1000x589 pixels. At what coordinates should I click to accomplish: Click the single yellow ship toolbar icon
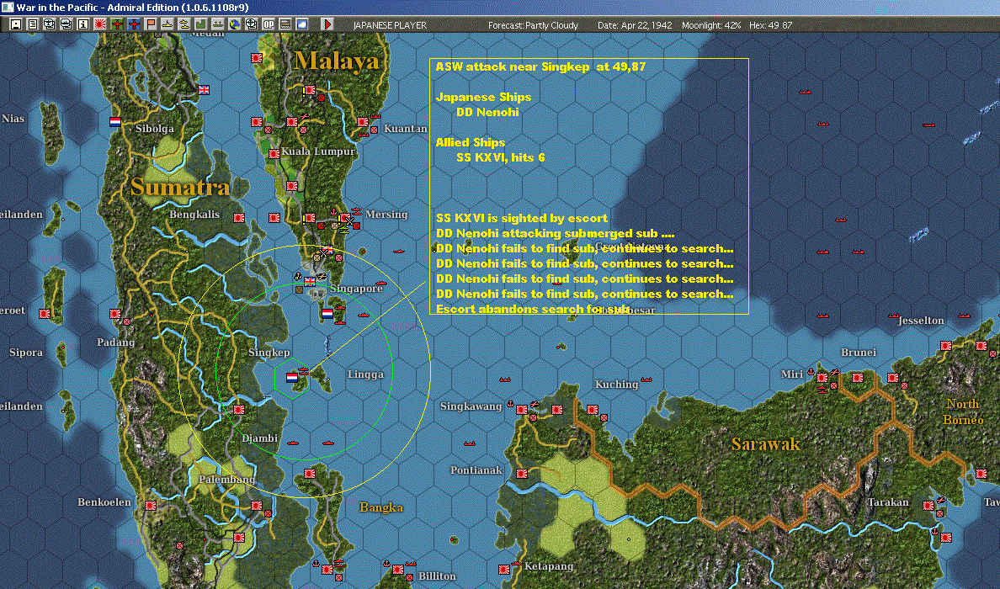point(168,24)
